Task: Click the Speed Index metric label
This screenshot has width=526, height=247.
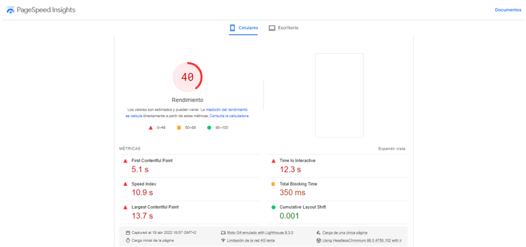Action: tap(144, 184)
